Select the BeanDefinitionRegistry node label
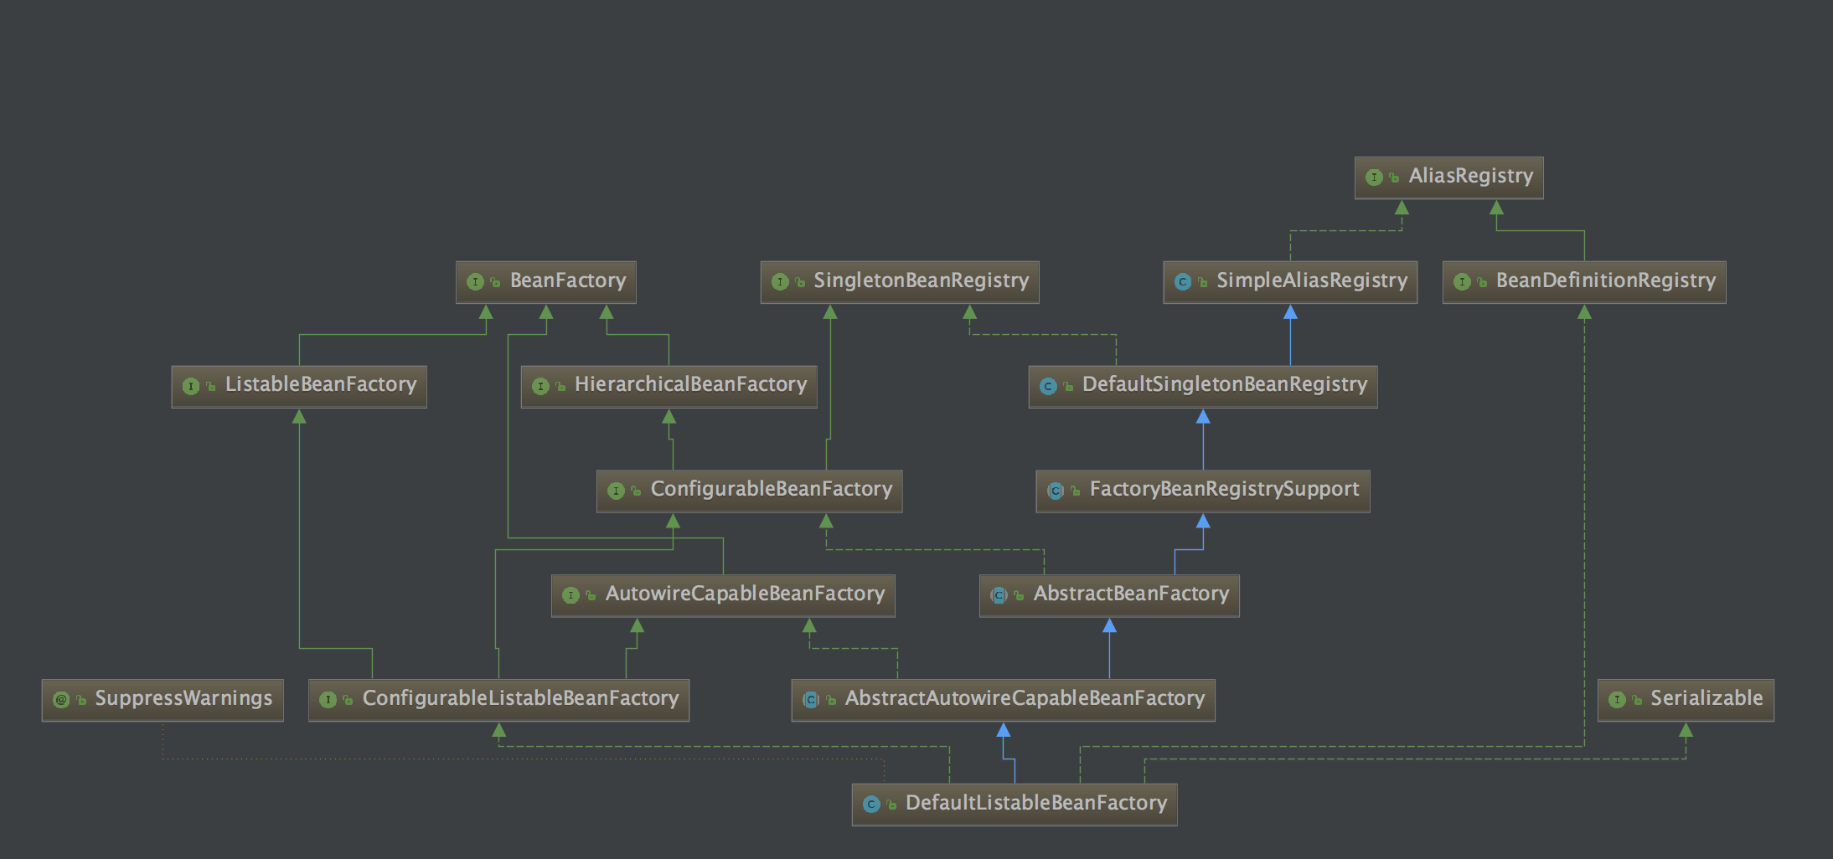This screenshot has height=859, width=1833. [1606, 280]
